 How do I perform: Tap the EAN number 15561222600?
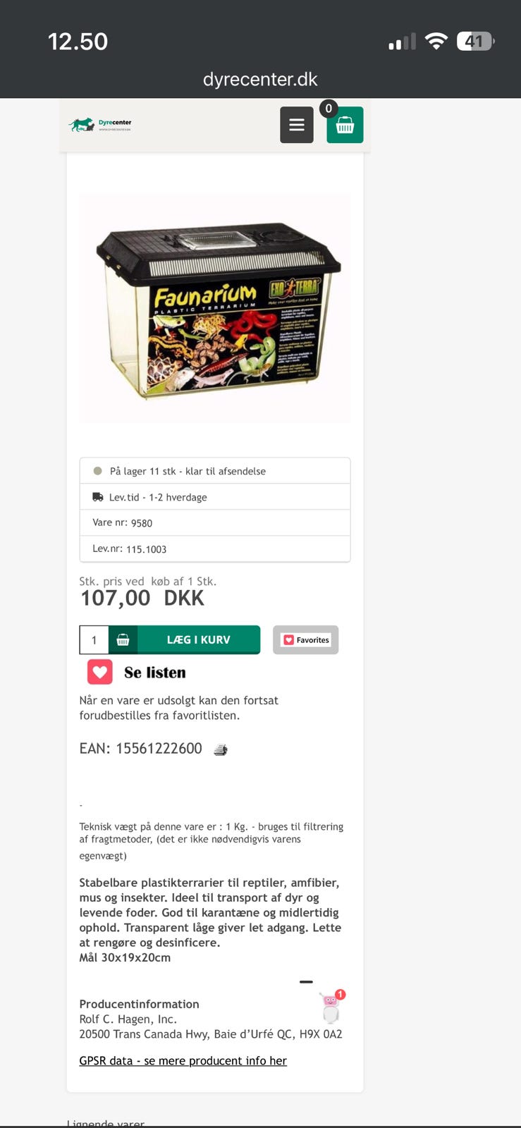coord(159,749)
